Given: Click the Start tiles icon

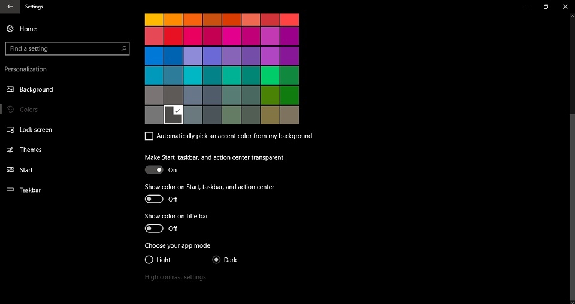Looking at the screenshot, I should click(x=10, y=169).
